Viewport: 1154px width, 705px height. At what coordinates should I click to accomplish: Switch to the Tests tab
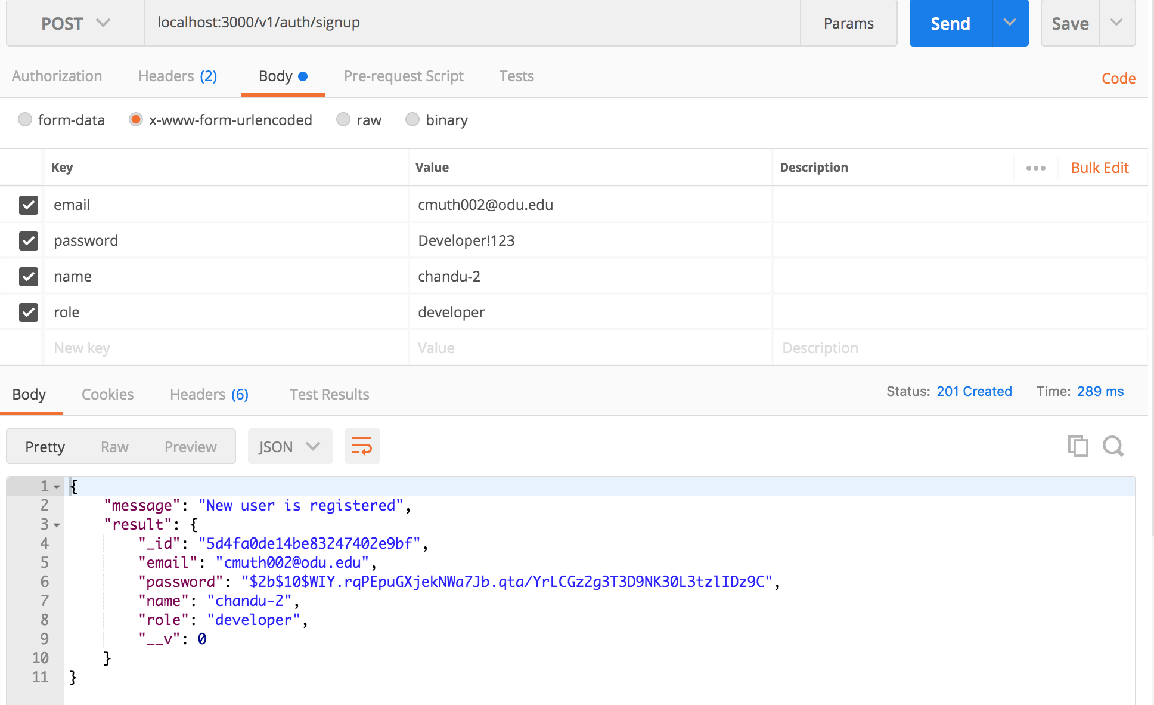click(517, 76)
